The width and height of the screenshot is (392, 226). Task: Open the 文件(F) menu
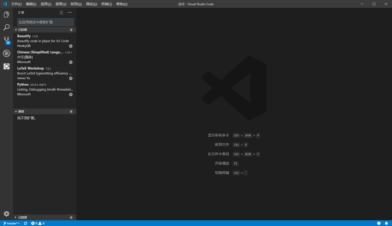point(16,4)
